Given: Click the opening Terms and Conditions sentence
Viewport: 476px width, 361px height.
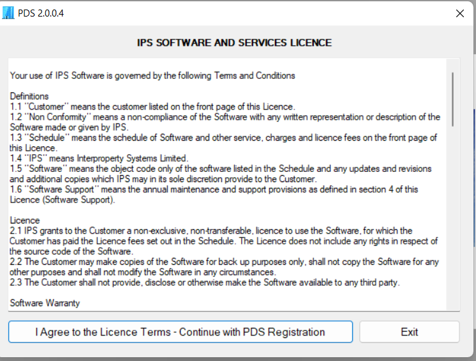Looking at the screenshot, I should click(152, 76).
